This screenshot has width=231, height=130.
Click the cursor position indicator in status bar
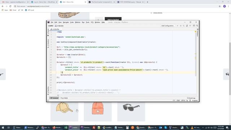[174, 100]
